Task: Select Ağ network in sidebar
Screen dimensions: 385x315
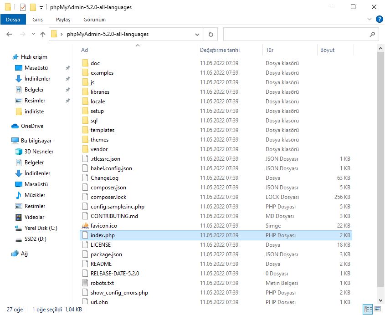Action: click(24, 254)
